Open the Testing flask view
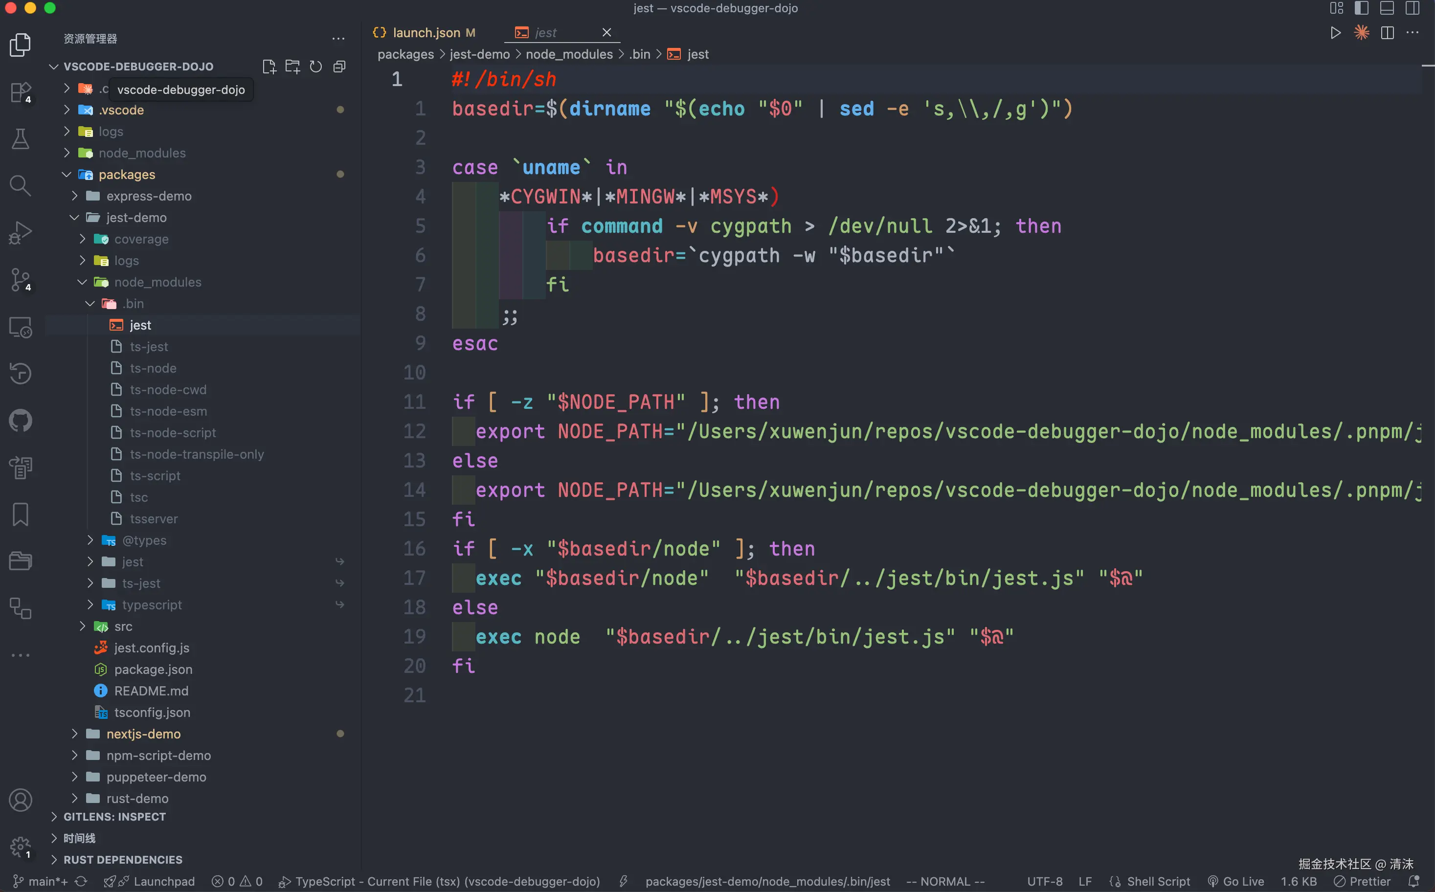The width and height of the screenshot is (1435, 892). 20,139
